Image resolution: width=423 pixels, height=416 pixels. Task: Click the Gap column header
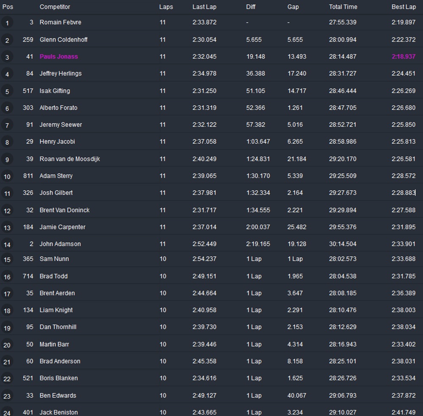coord(293,7)
